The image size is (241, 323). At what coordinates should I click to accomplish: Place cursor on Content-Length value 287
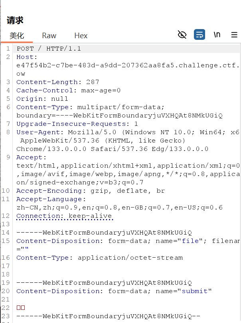(x=93, y=82)
